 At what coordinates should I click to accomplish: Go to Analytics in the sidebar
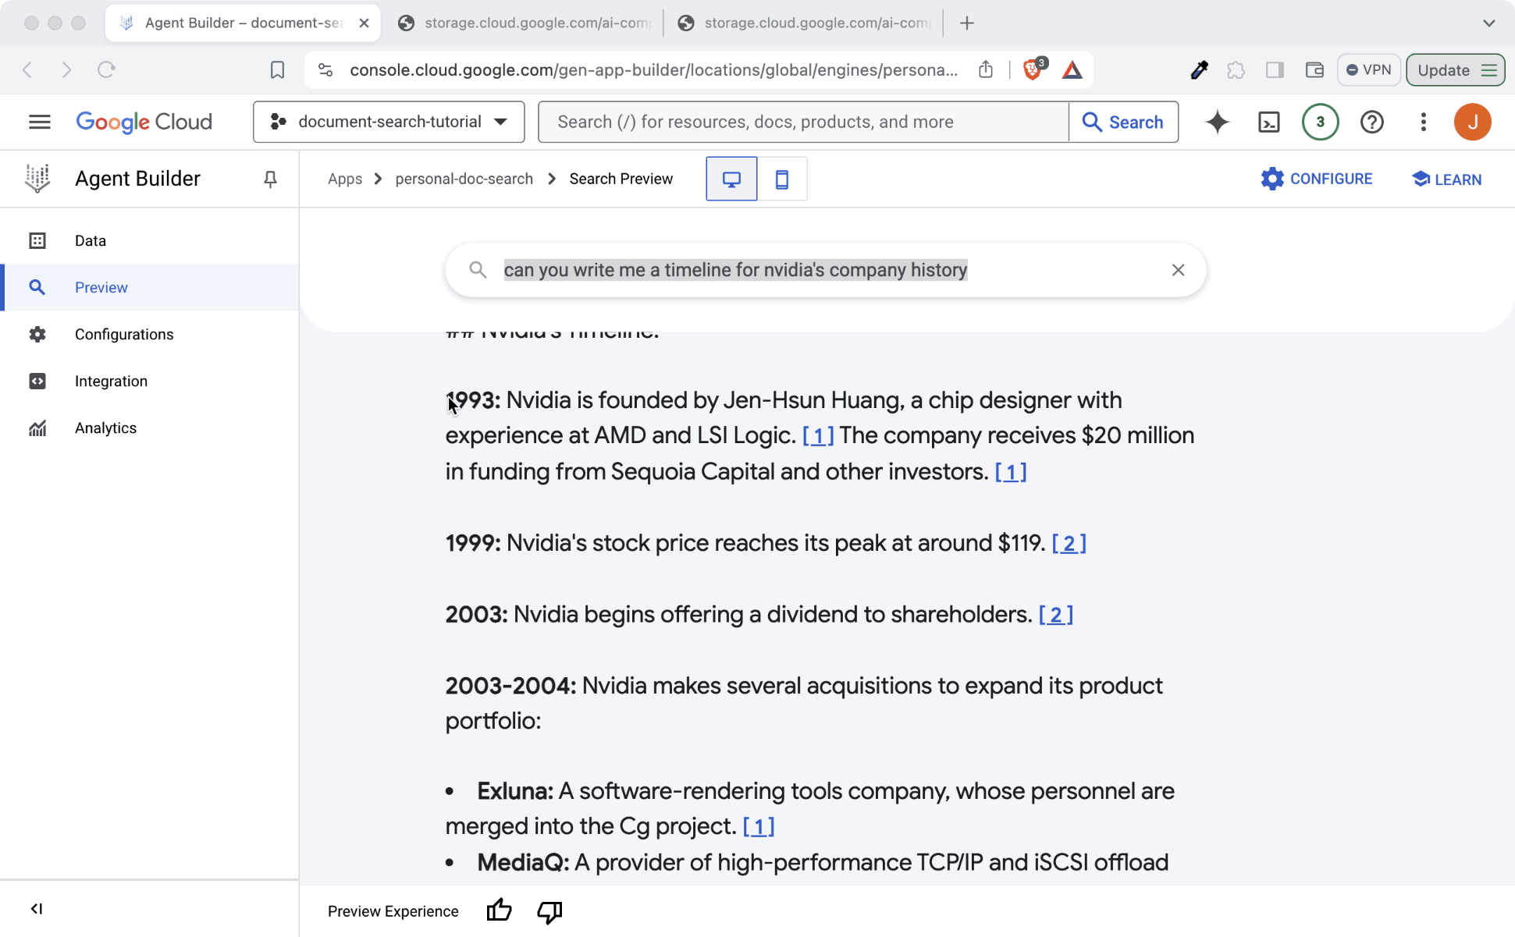105,428
